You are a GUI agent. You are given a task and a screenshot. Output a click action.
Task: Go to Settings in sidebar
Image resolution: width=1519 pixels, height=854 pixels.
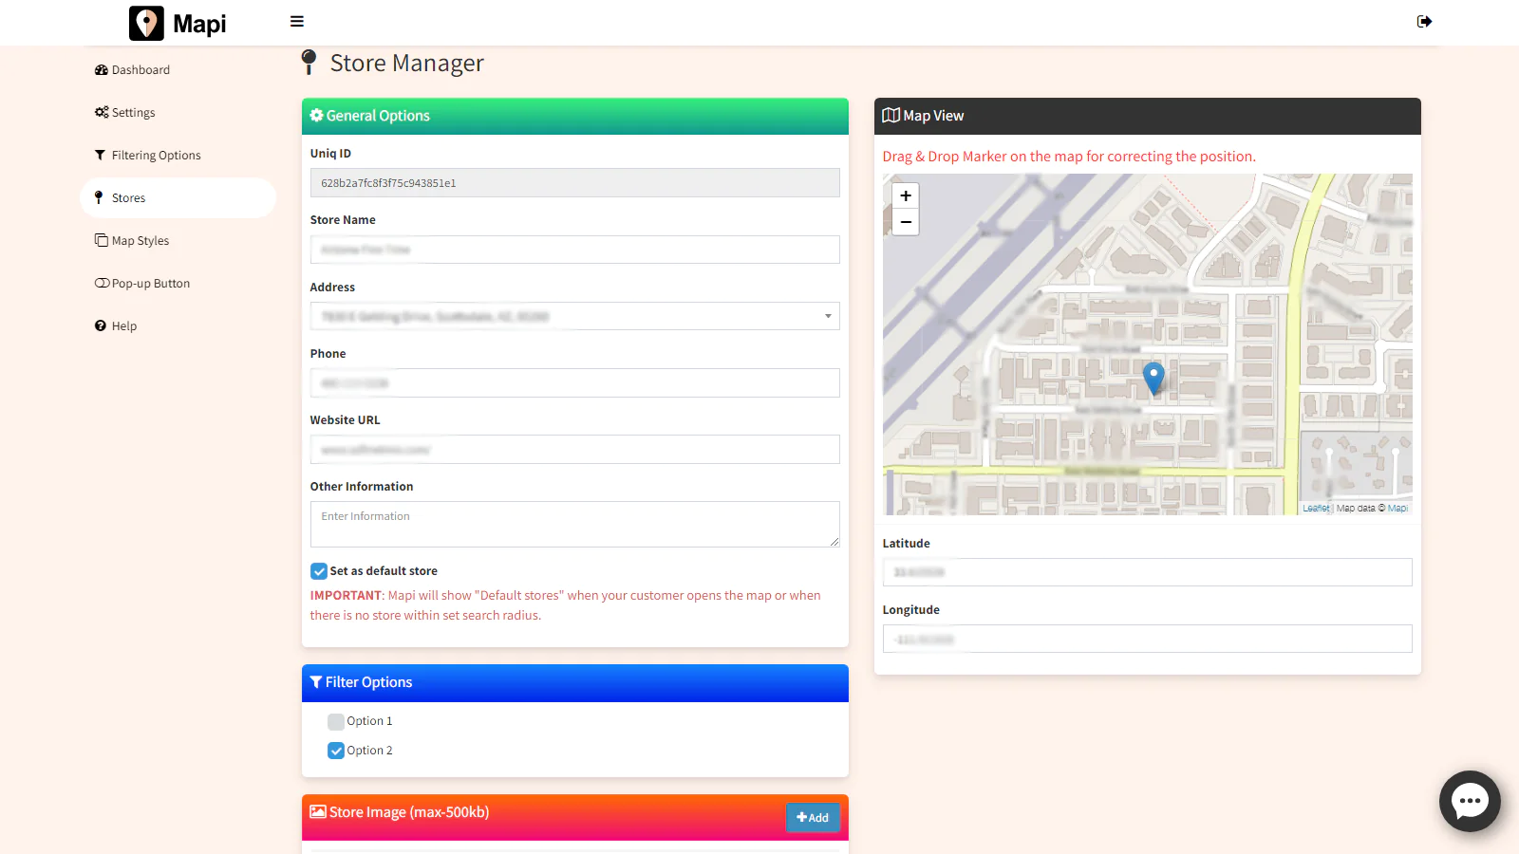click(124, 113)
